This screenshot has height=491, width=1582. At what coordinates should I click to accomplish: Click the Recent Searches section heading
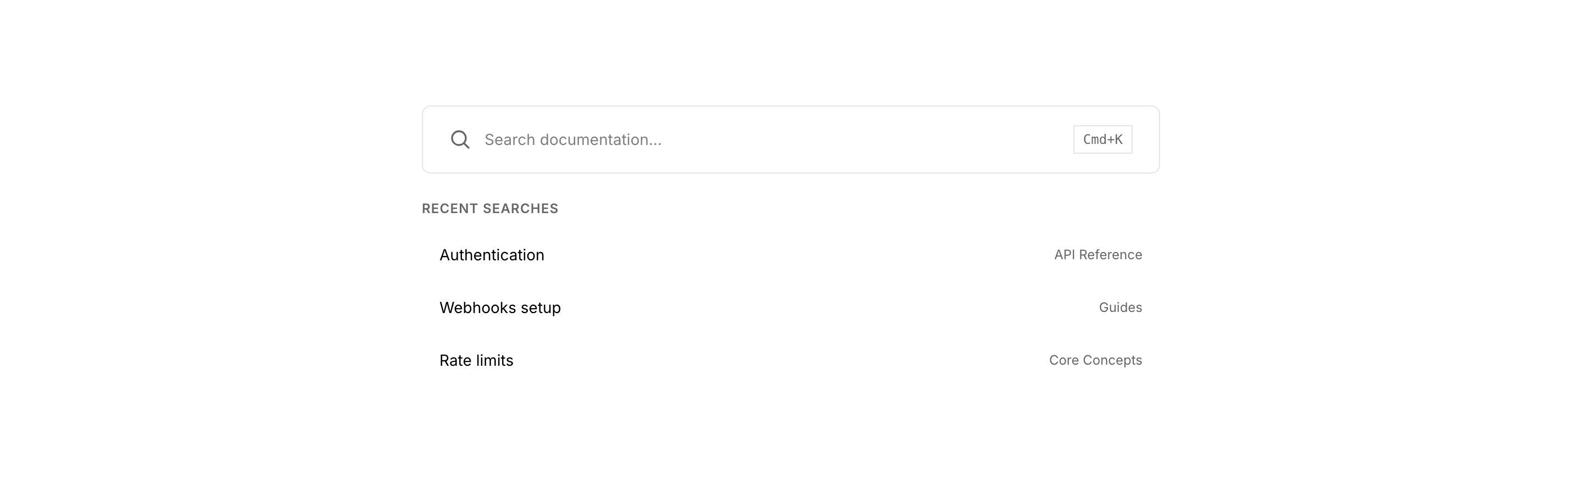[490, 209]
